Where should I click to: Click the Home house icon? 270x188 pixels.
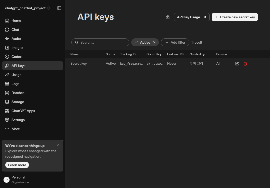pyautogui.click(x=7, y=21)
